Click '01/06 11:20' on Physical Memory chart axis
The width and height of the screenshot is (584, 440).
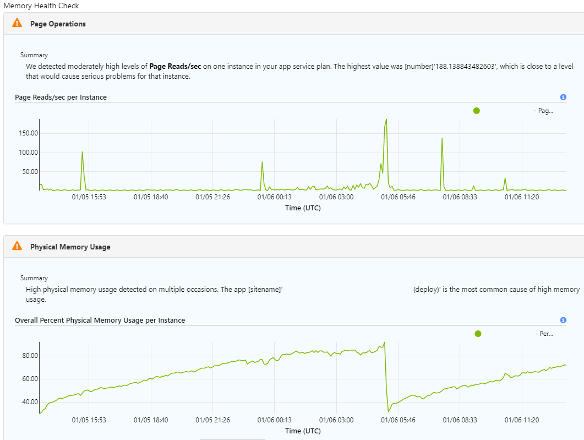pos(522,420)
